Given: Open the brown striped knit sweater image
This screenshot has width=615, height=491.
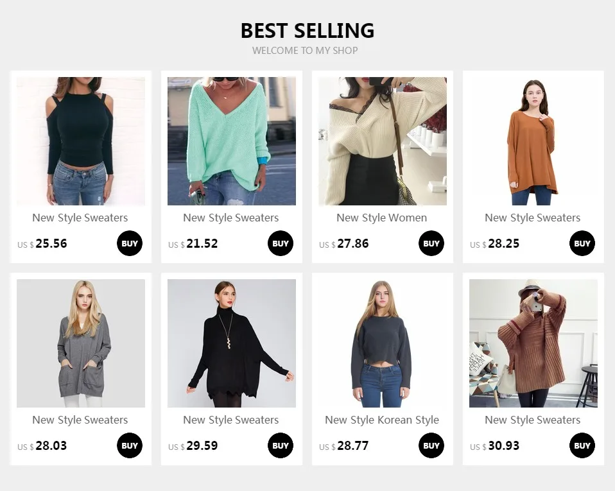Looking at the screenshot, I should pyautogui.click(x=533, y=343).
